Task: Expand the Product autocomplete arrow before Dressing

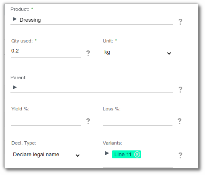Action: pyautogui.click(x=15, y=19)
